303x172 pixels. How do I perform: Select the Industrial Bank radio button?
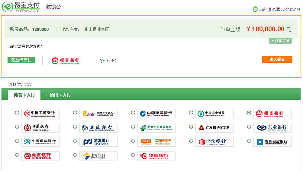click(x=249, y=127)
